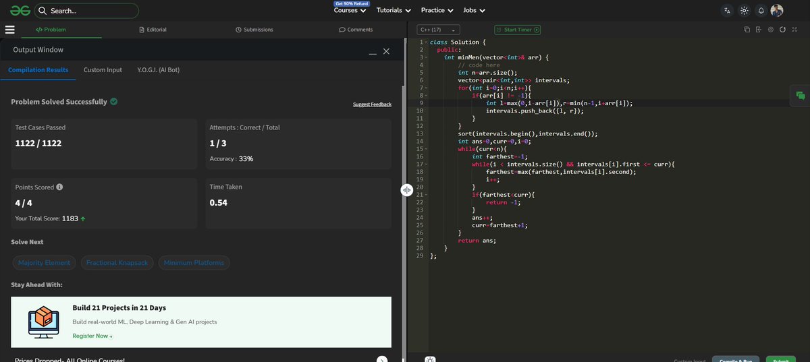Click the Compile & Run button
The width and height of the screenshot is (810, 362).
click(736, 359)
